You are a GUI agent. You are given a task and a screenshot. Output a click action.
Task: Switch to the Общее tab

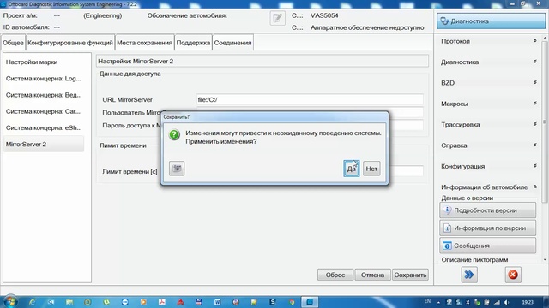coord(13,43)
